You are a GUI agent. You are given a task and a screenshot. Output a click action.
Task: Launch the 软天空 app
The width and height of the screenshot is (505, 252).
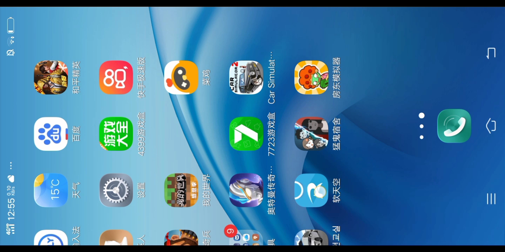(x=311, y=190)
